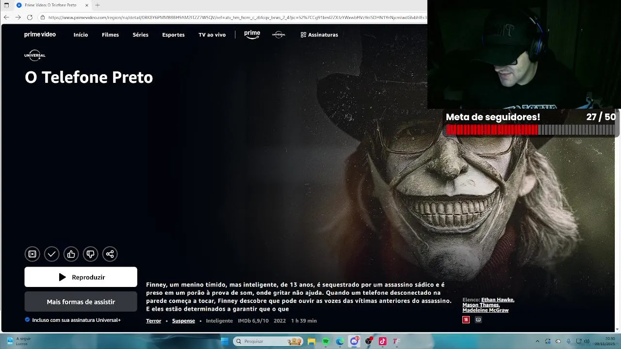Image resolution: width=621 pixels, height=349 pixels.
Task: Click the Meta de seguidores progress bar
Action: tap(530, 130)
